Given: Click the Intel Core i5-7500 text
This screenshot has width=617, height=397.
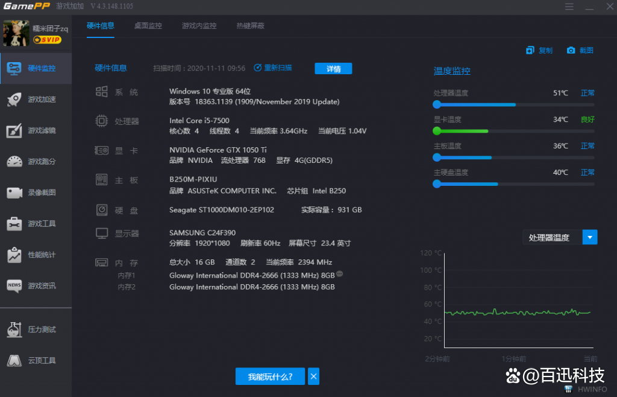Looking at the screenshot, I should click(199, 121).
